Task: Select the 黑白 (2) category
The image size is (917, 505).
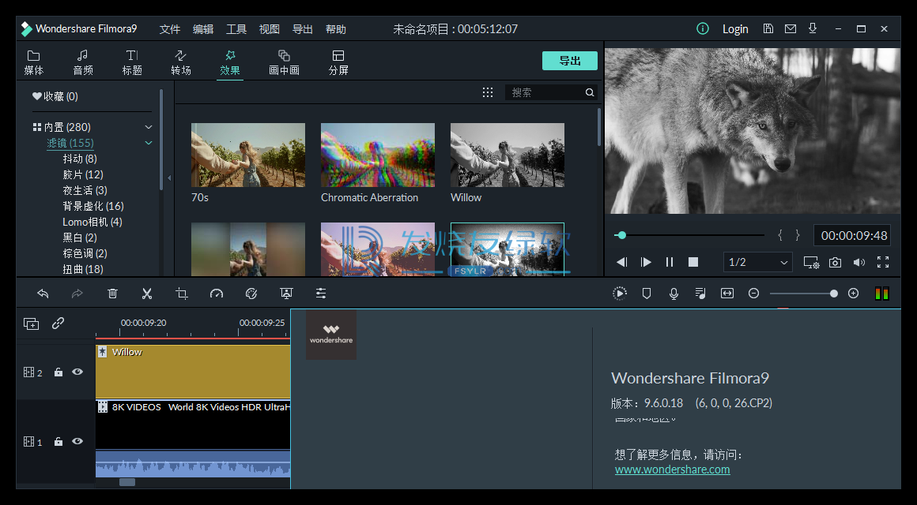Action: (x=80, y=238)
